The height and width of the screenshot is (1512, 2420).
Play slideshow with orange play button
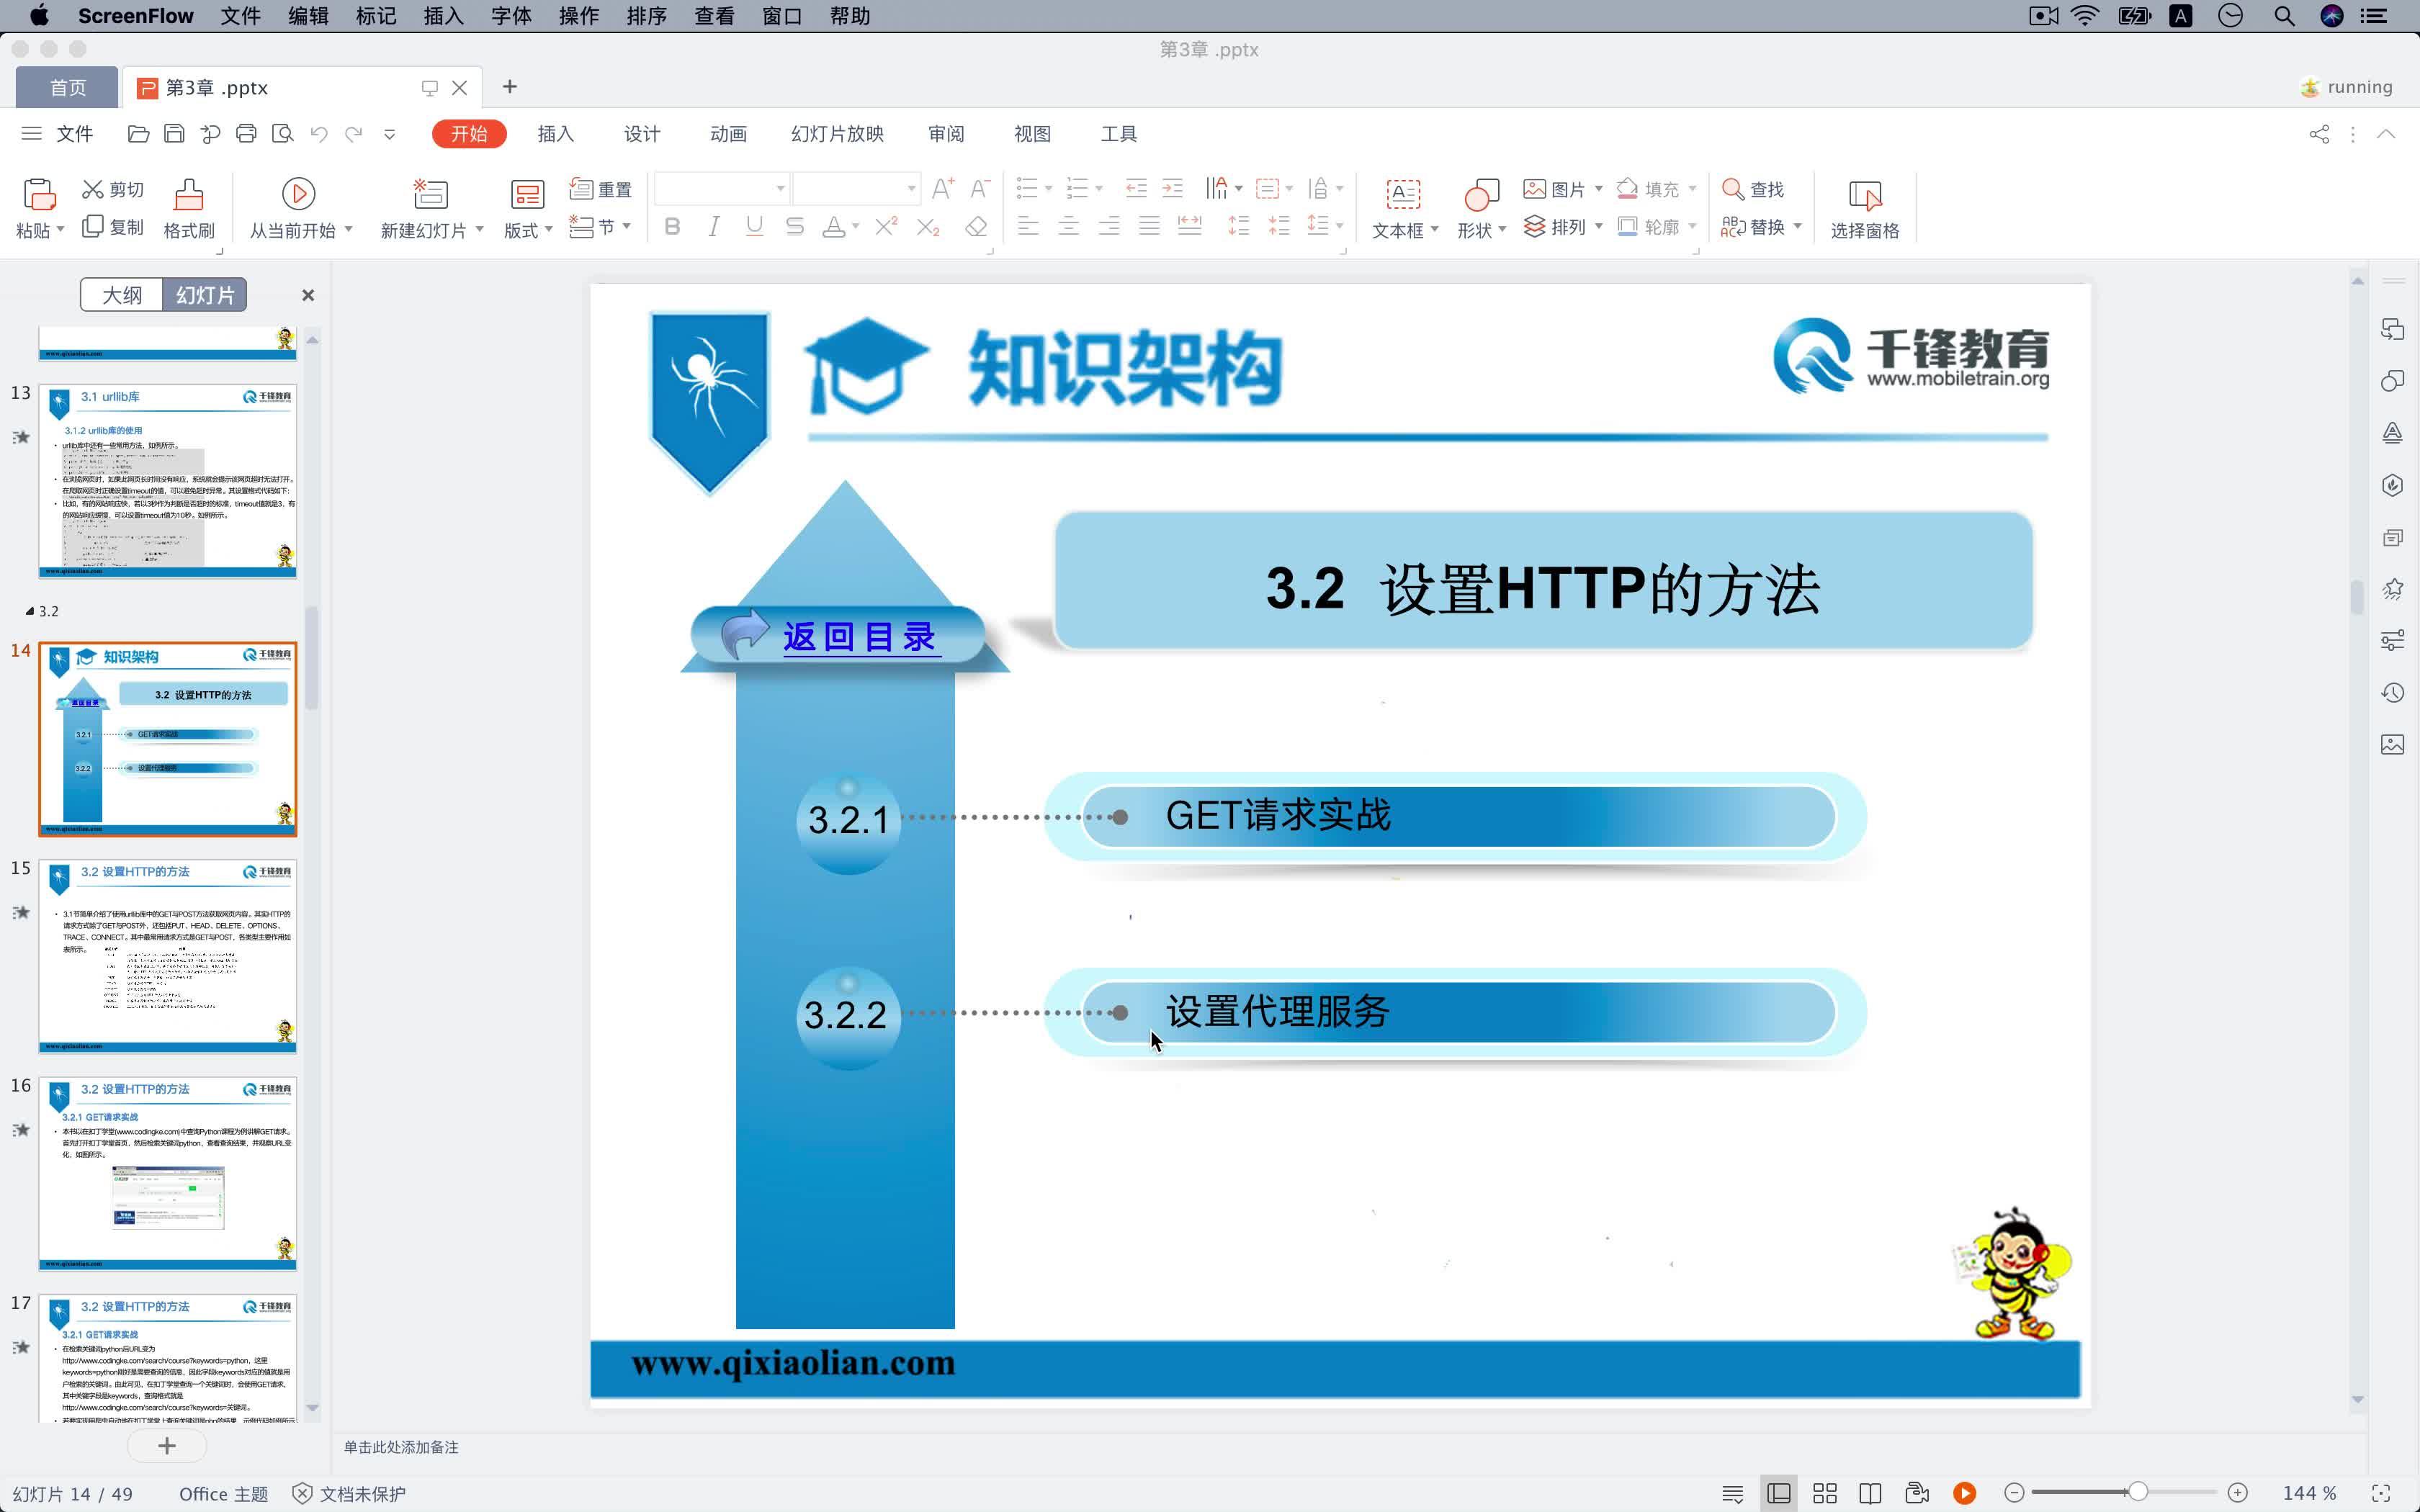point(1964,1493)
